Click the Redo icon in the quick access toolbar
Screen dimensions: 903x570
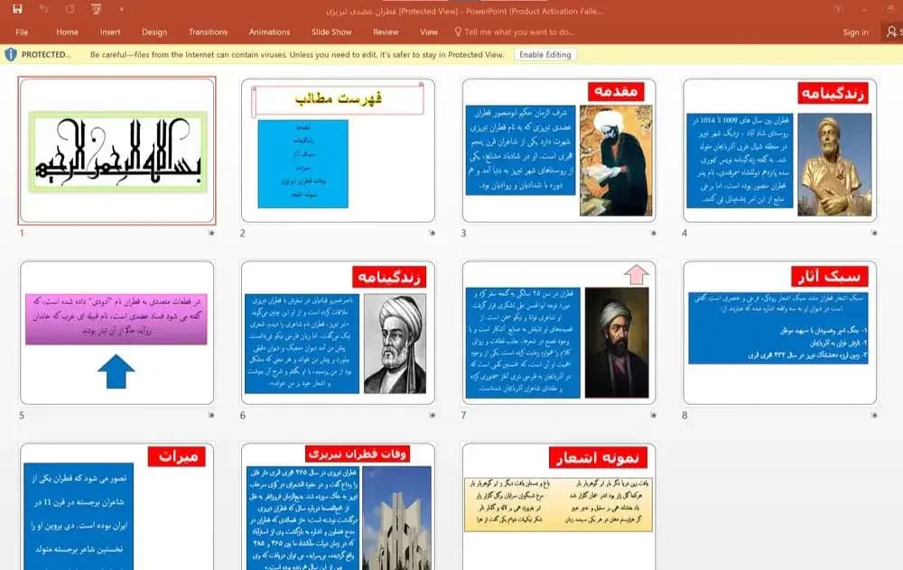pyautogui.click(x=70, y=9)
